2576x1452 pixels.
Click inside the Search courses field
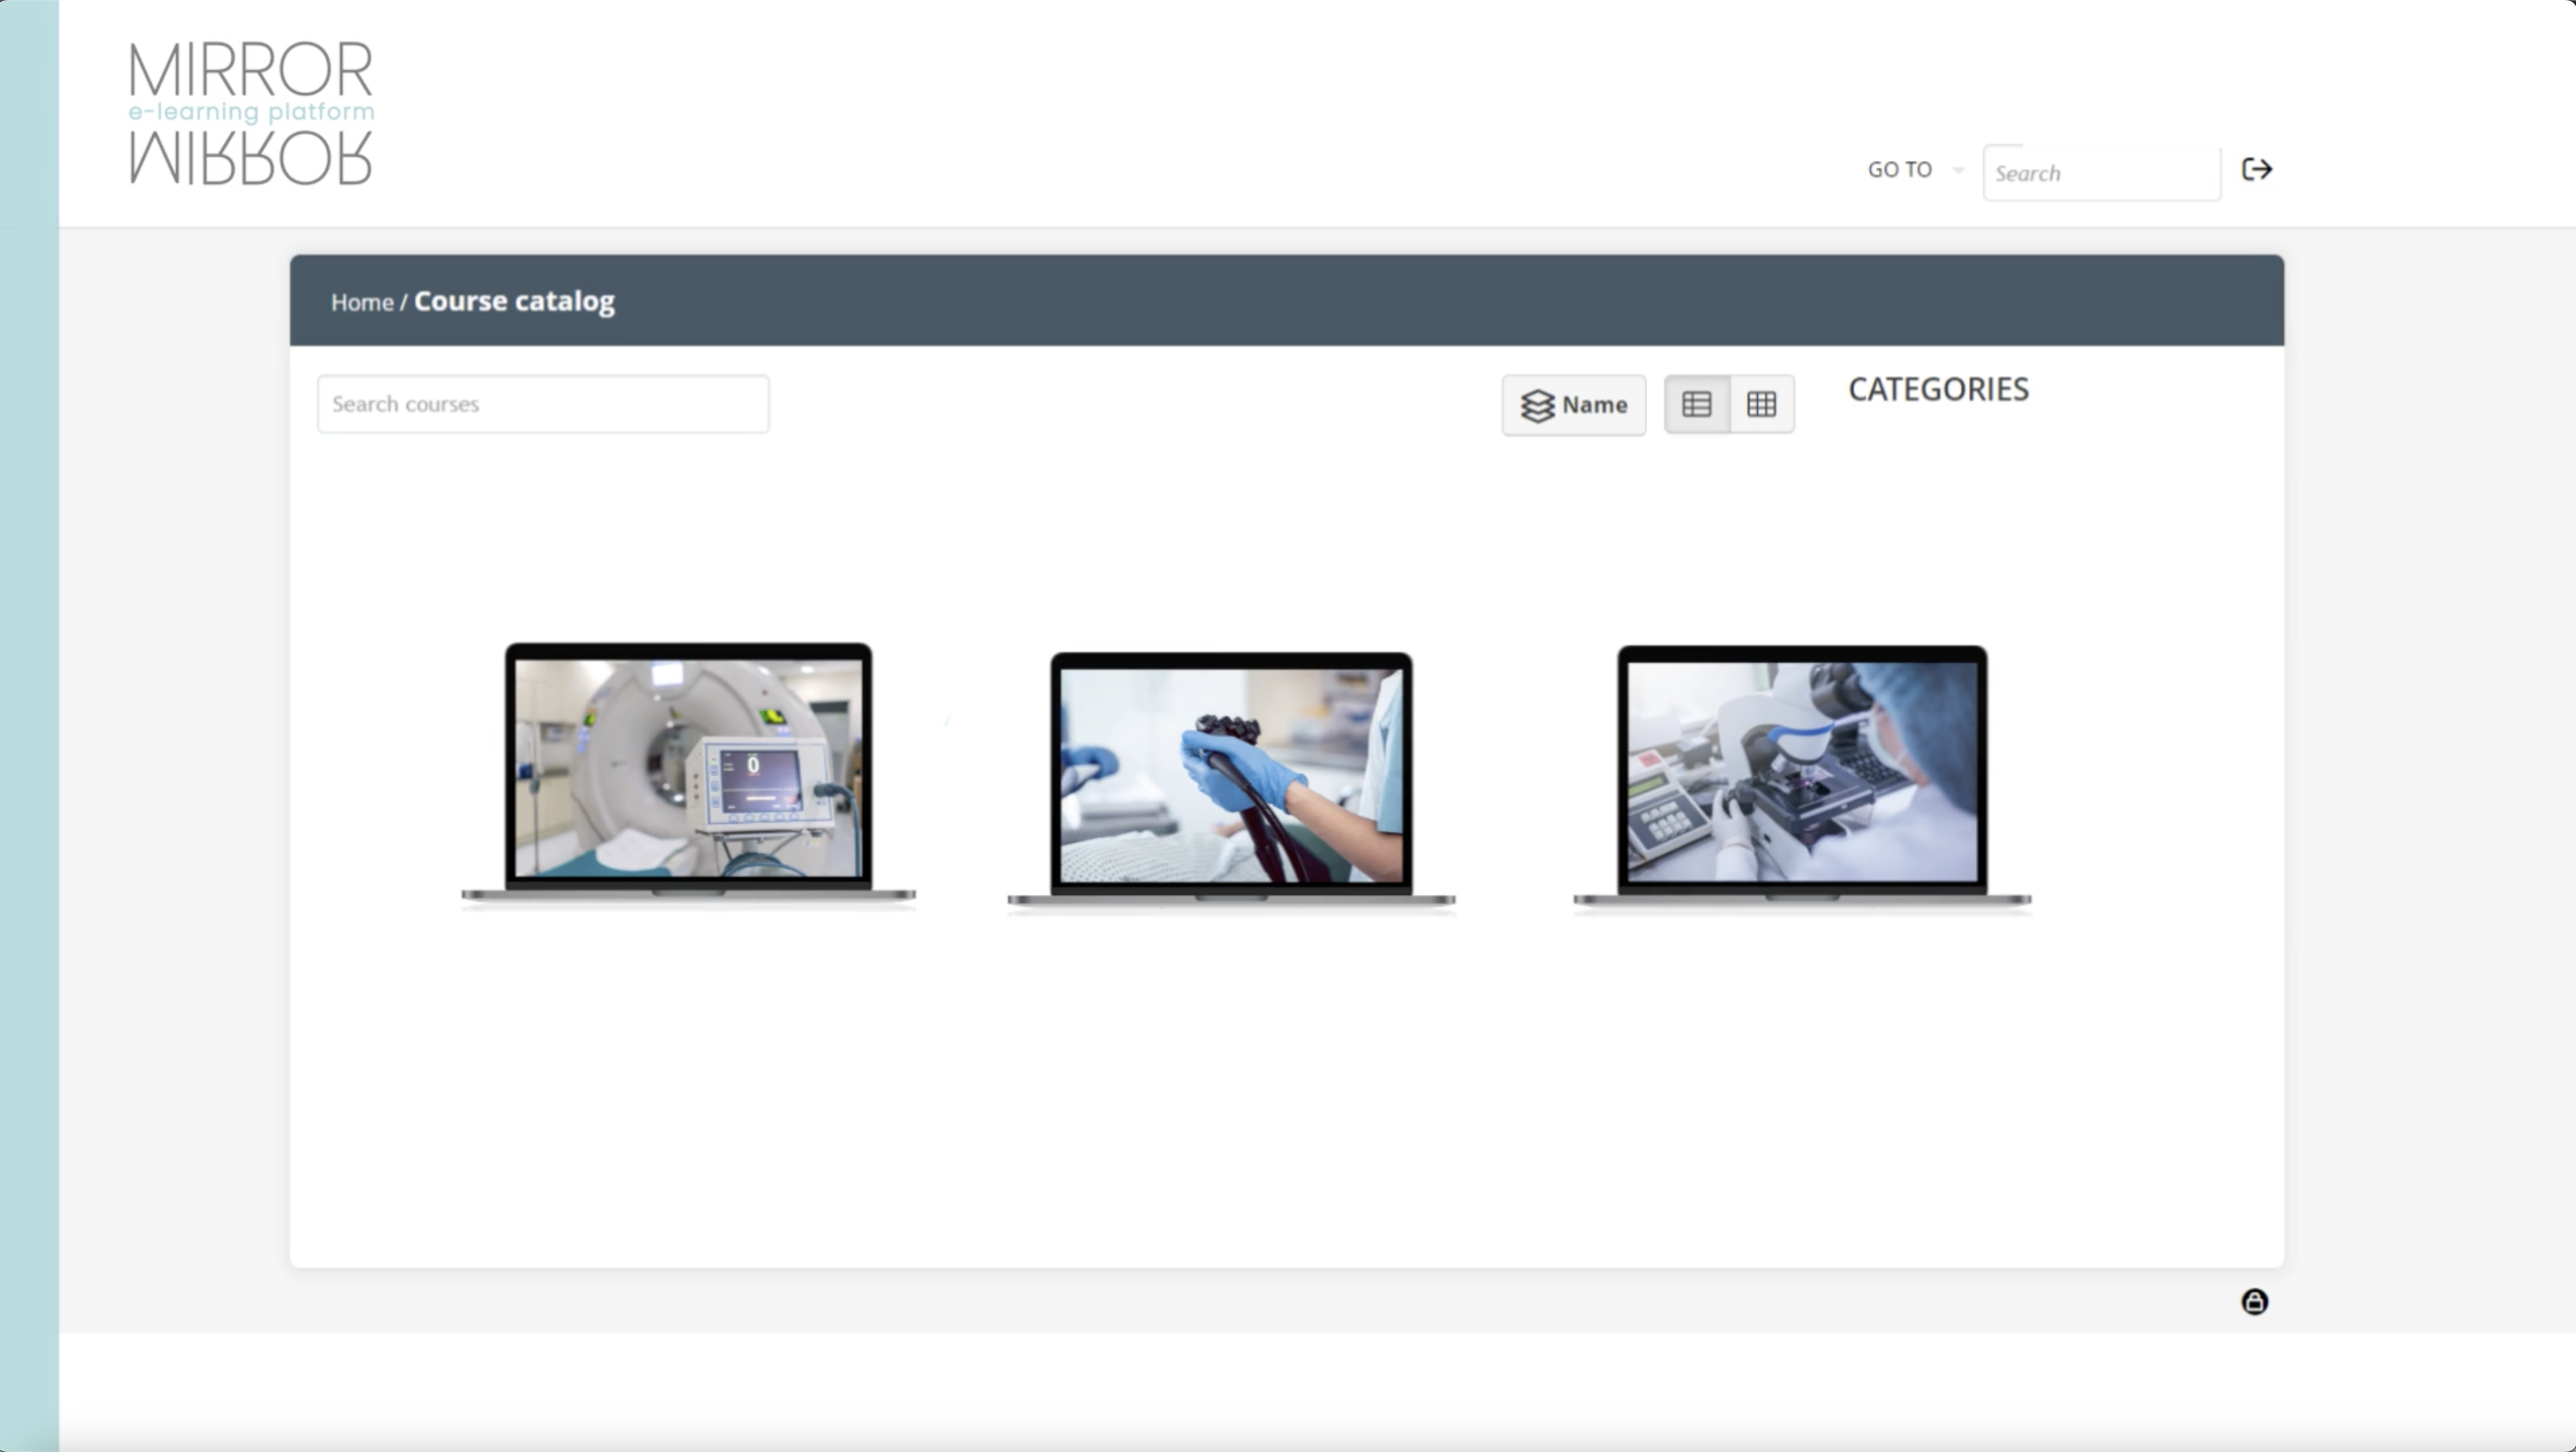[543, 403]
